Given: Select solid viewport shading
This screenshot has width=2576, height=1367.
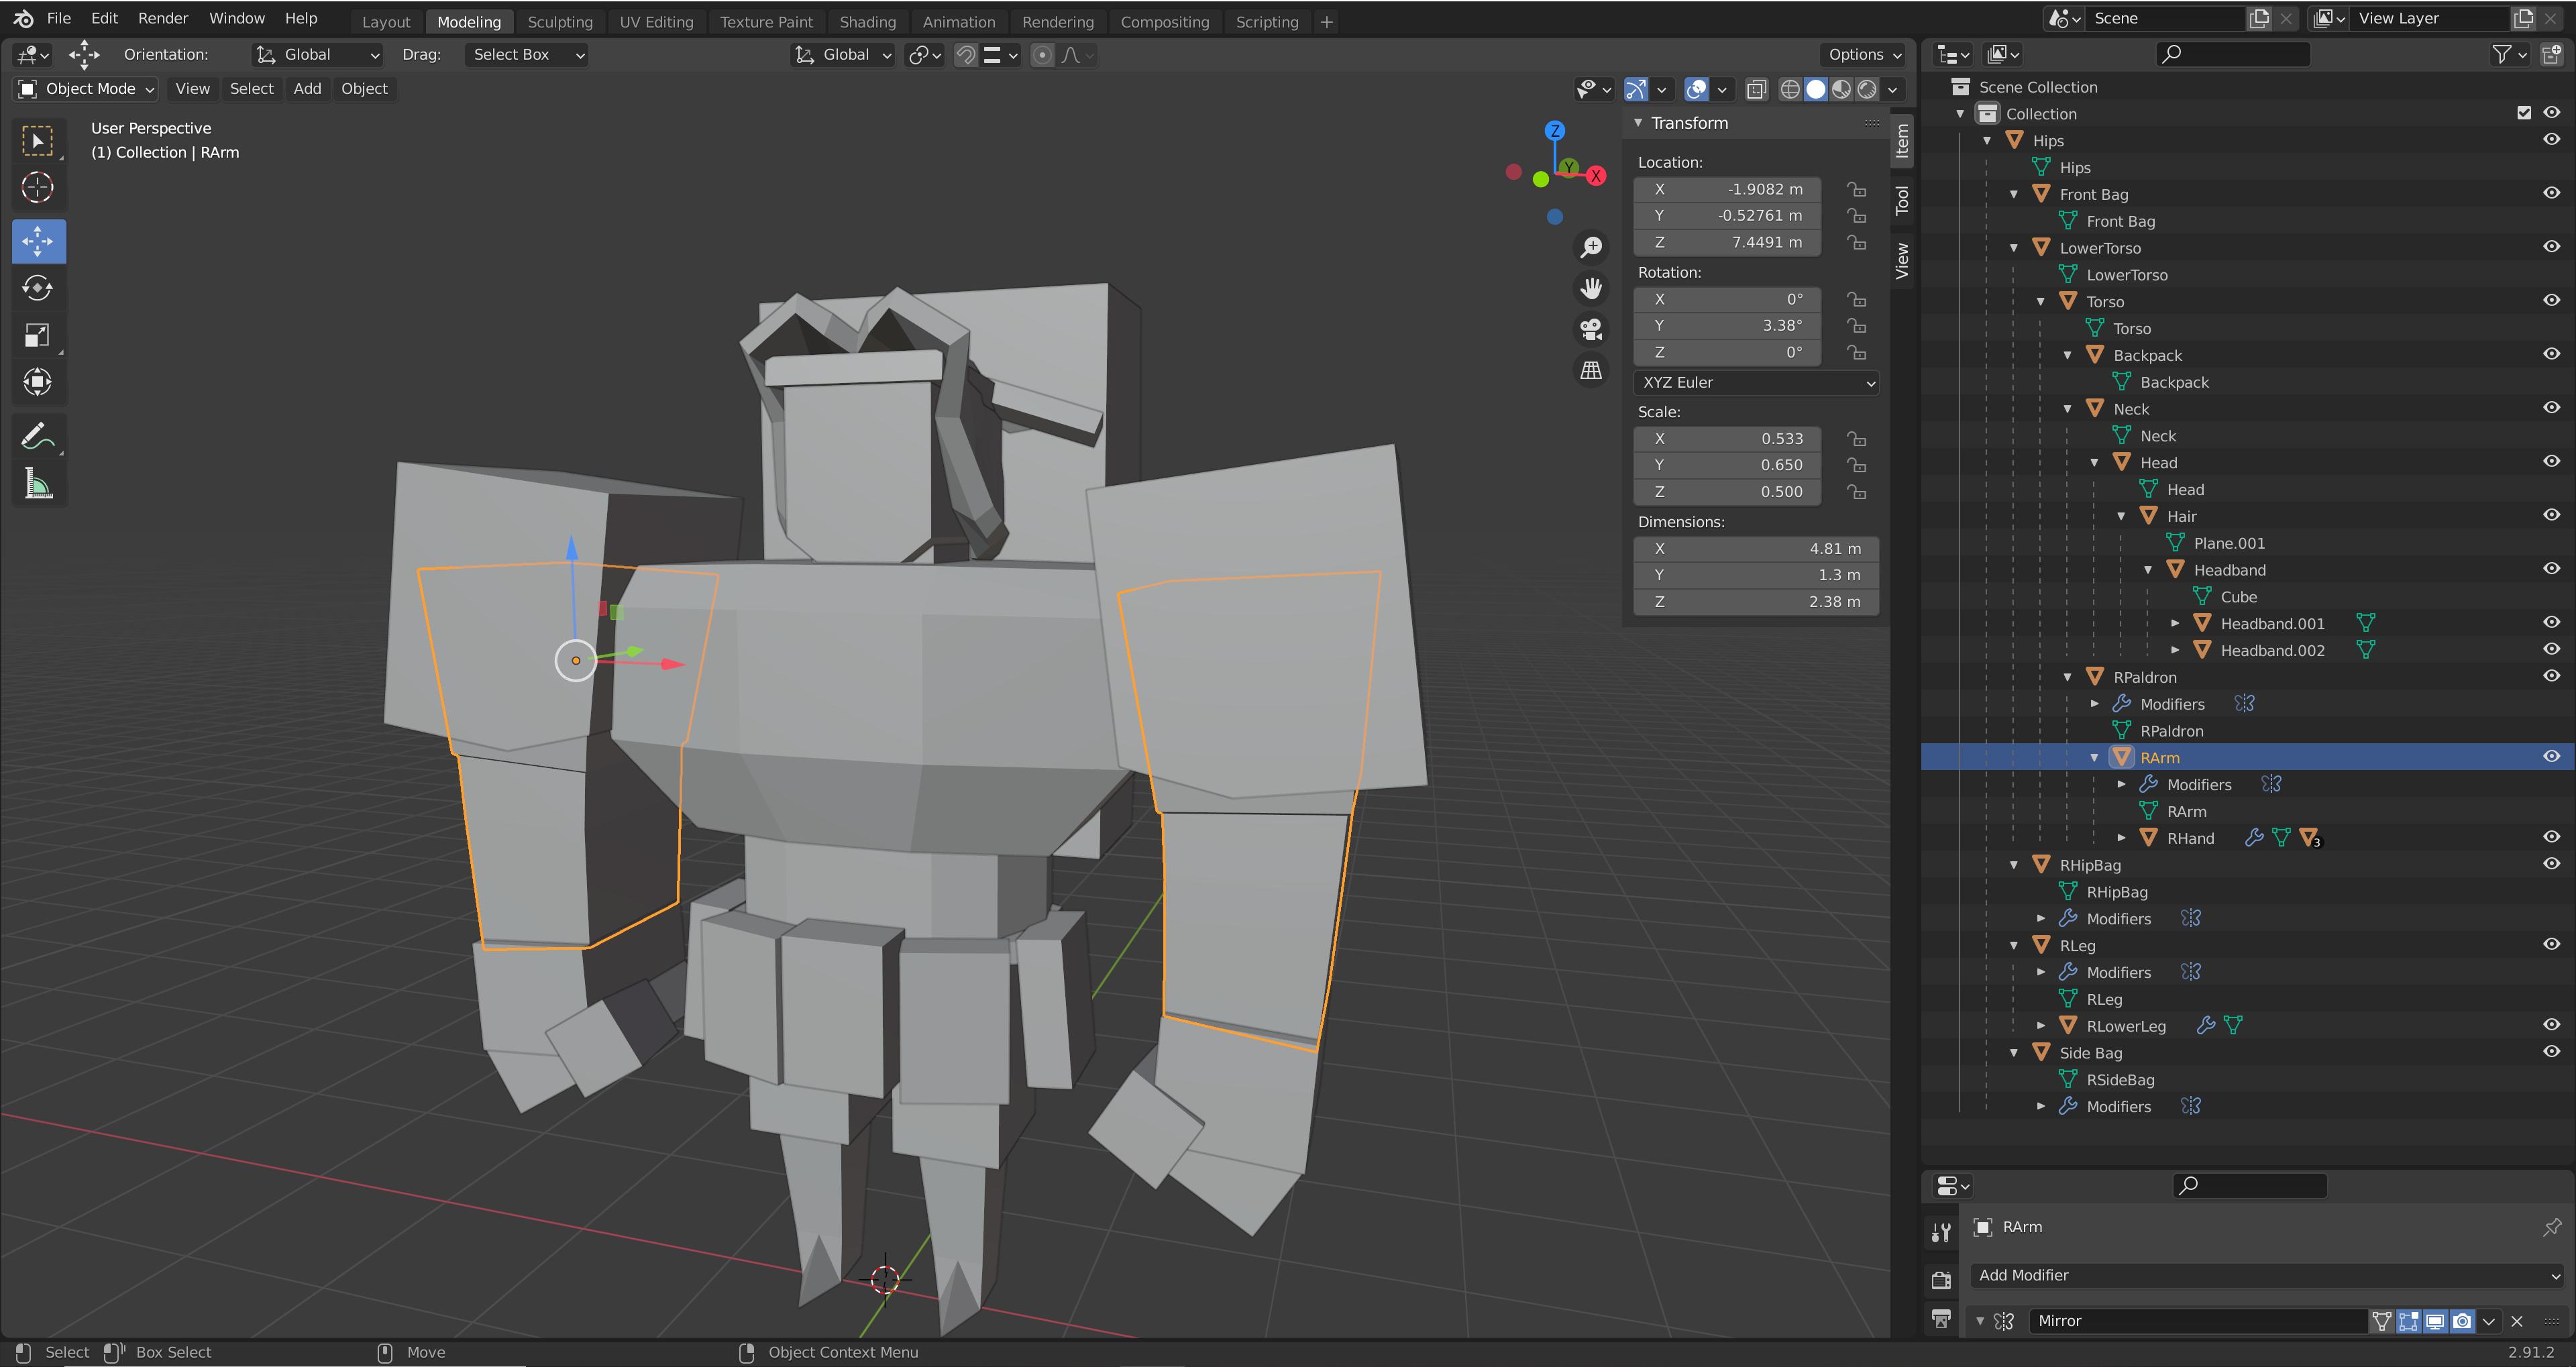Looking at the screenshot, I should (x=1816, y=89).
